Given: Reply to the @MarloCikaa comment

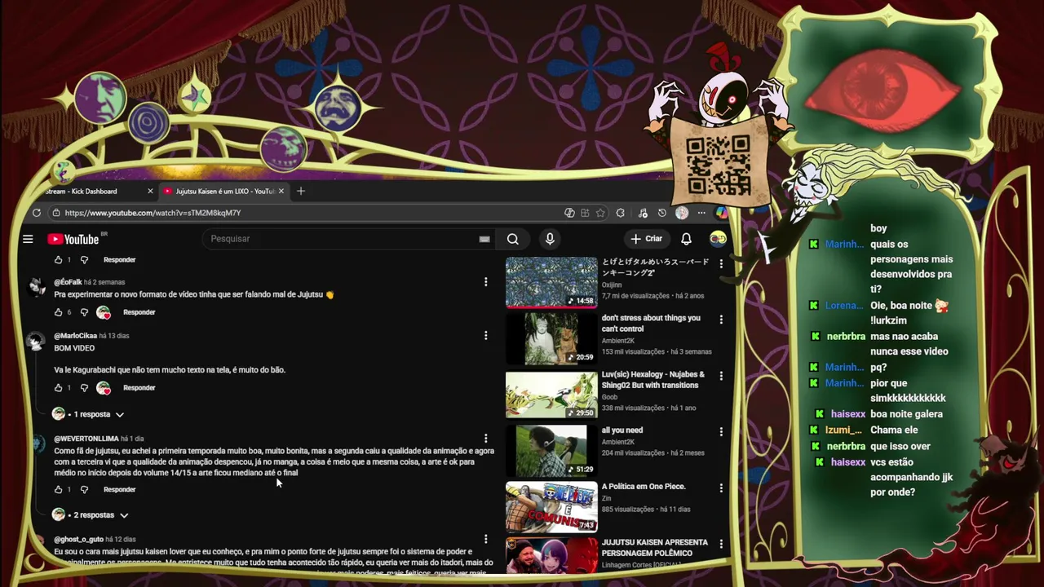Looking at the screenshot, I should pos(139,388).
